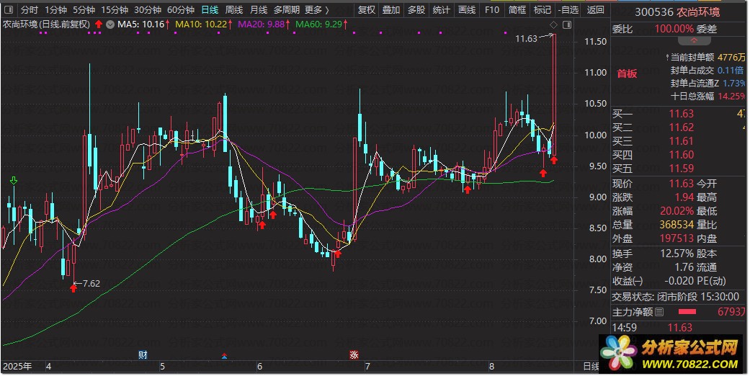The height and width of the screenshot is (376, 750).
Task: Click the 涨幅 20.02% value
Action: pyautogui.click(x=677, y=211)
